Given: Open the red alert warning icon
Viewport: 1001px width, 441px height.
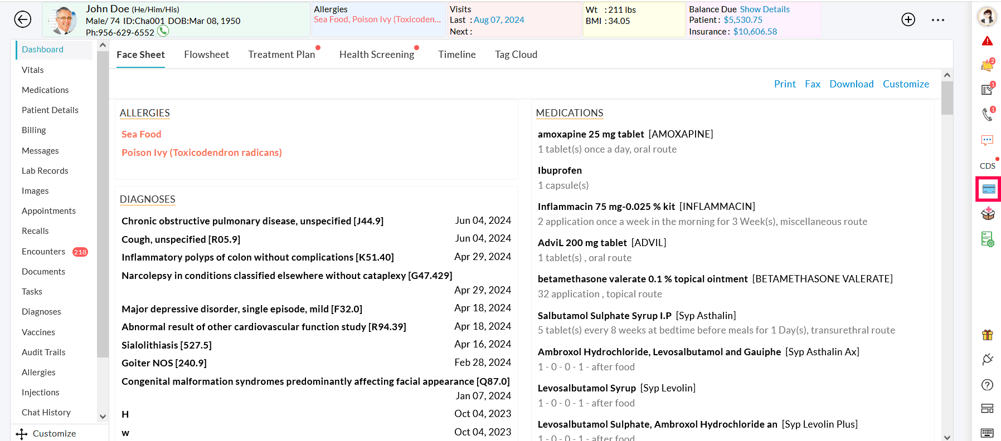Looking at the screenshot, I should pyautogui.click(x=987, y=41).
